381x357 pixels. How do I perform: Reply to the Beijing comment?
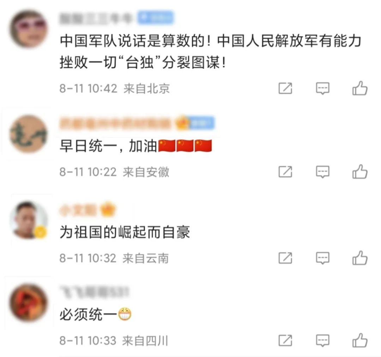pyautogui.click(x=322, y=88)
